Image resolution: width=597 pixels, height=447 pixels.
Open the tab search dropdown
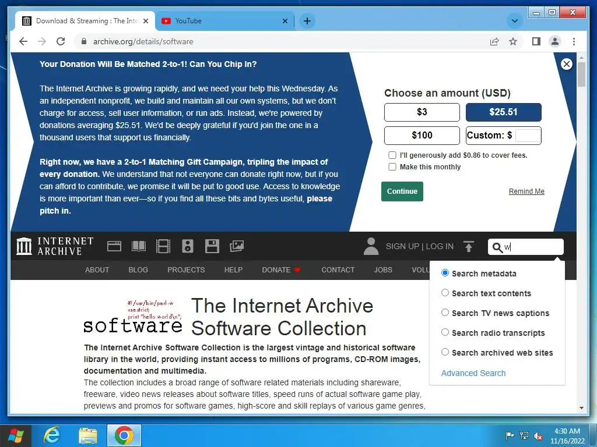click(514, 21)
